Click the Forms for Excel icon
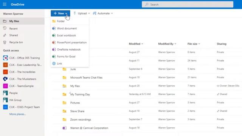 (54, 56)
